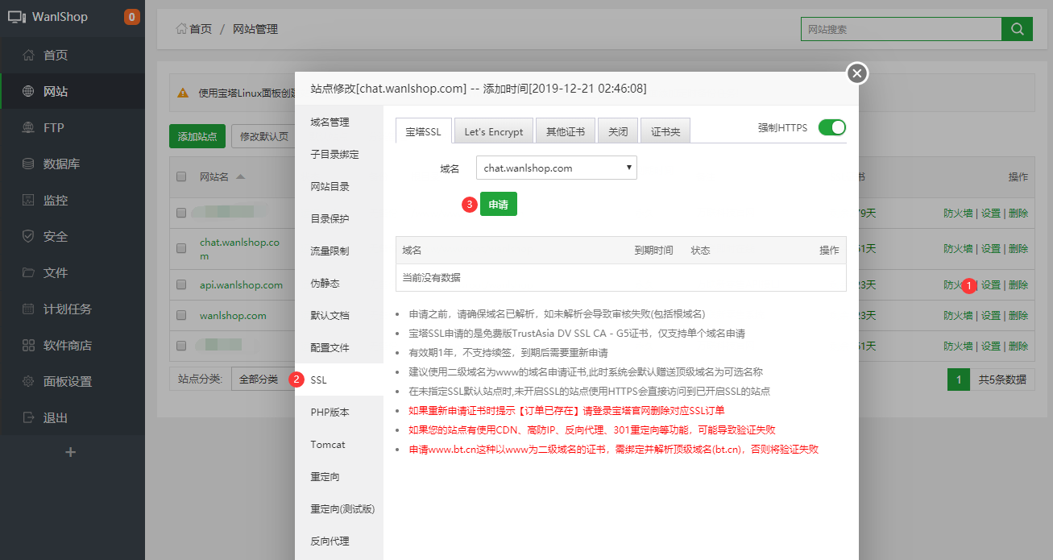Open the 数据库 database sidebar icon
The width and height of the screenshot is (1053, 560).
(29, 164)
